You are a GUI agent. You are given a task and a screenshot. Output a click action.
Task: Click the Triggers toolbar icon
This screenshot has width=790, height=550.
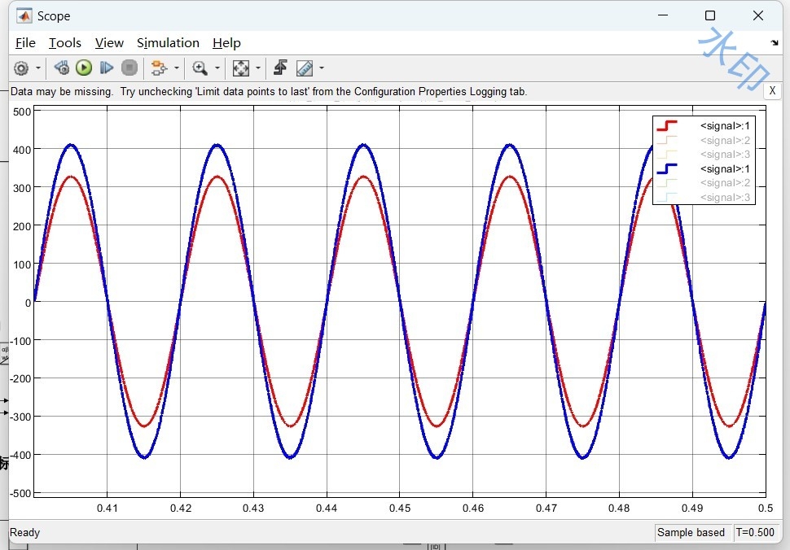281,68
